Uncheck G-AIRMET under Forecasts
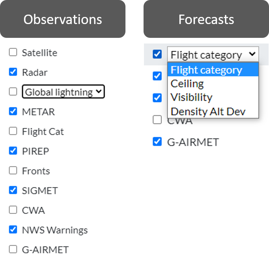The height and width of the screenshot is (263, 269). pyautogui.click(x=157, y=142)
